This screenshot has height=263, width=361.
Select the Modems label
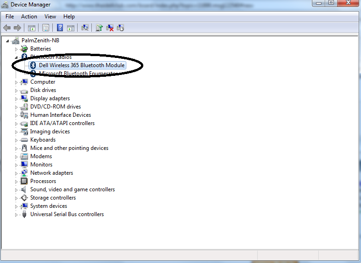pyautogui.click(x=41, y=156)
